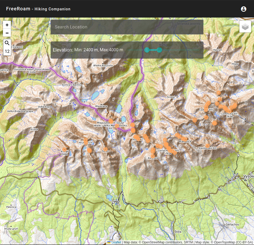The height and width of the screenshot is (245, 254).
Task: Click the Kriváň 2494 peak marker
Action: pos(65,150)
